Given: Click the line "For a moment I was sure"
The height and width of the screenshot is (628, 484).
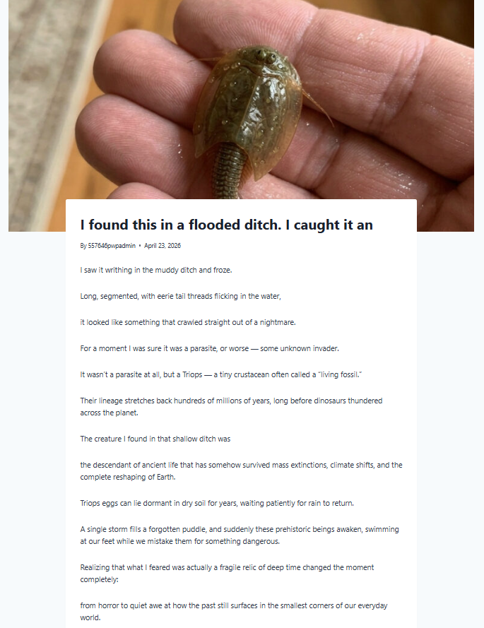Looking at the screenshot, I should point(205,348).
